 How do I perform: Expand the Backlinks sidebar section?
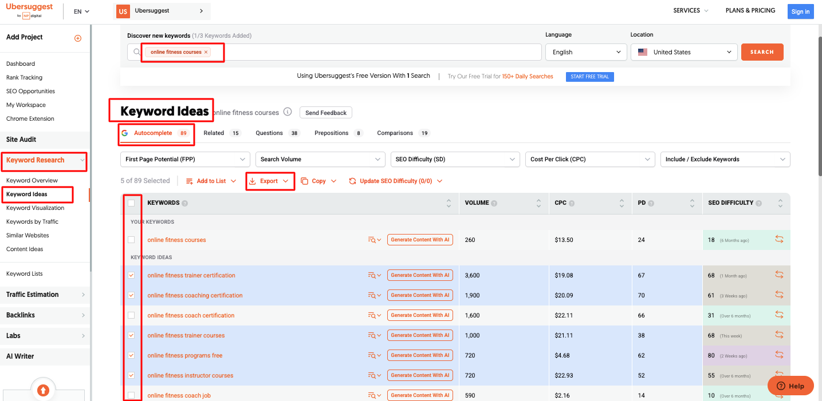45,315
